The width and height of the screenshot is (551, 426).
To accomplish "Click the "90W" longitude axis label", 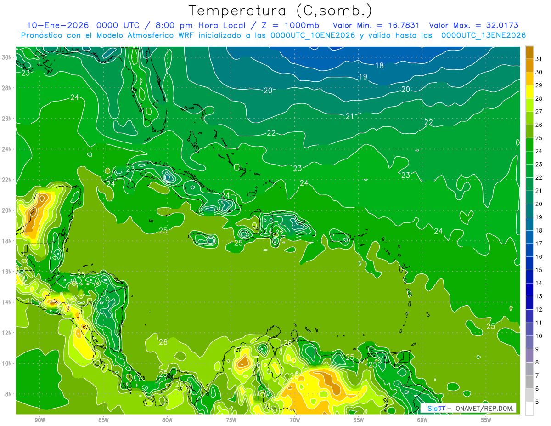I will pyautogui.click(x=39, y=420).
